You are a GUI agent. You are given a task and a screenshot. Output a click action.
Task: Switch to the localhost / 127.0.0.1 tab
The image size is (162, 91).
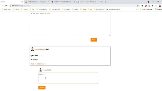click(x=37, y=2)
